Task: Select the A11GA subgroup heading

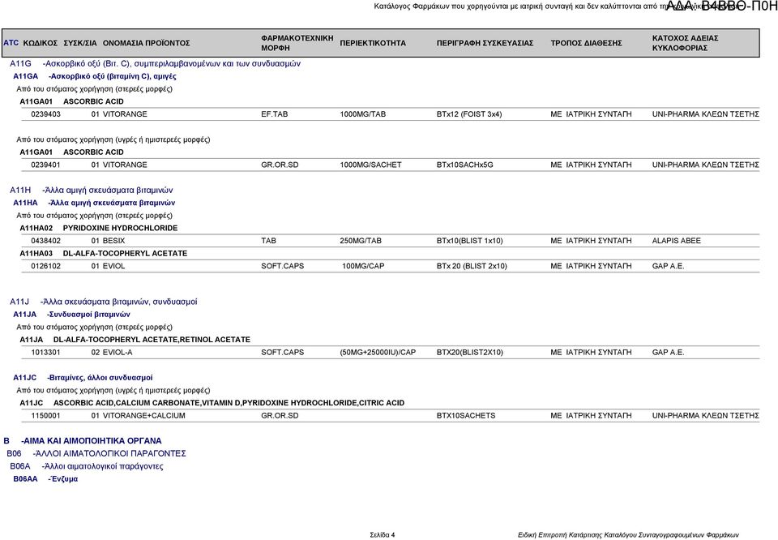Action: (x=94, y=76)
